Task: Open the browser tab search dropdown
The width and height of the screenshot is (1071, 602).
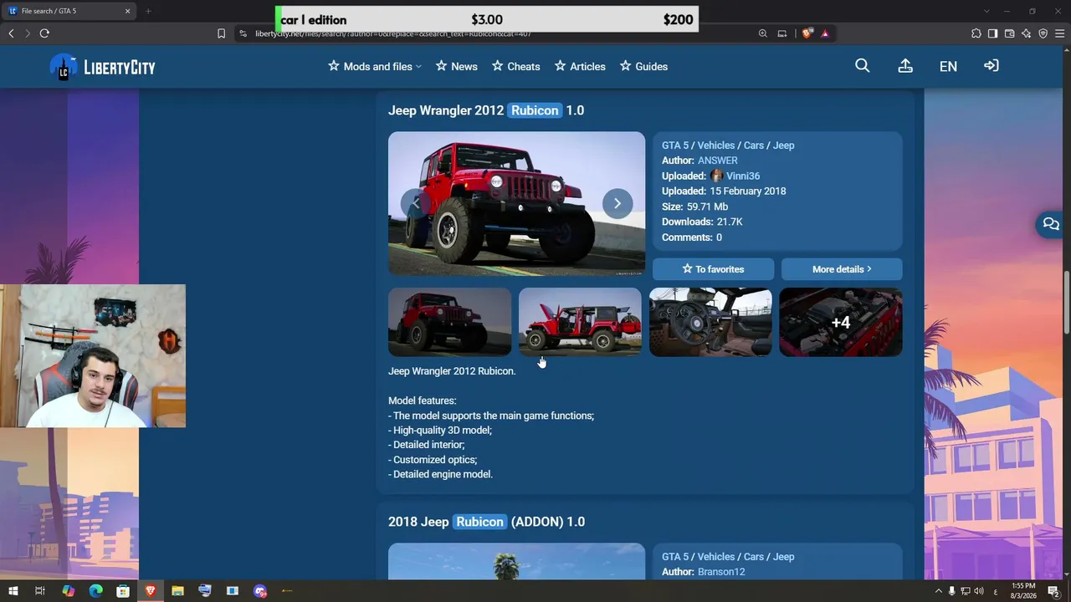Action: pos(986,11)
